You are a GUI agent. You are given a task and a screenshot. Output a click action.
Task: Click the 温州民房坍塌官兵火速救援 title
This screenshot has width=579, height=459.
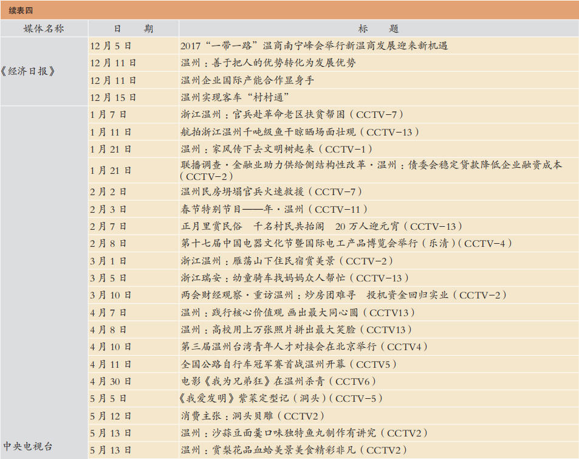point(272,192)
